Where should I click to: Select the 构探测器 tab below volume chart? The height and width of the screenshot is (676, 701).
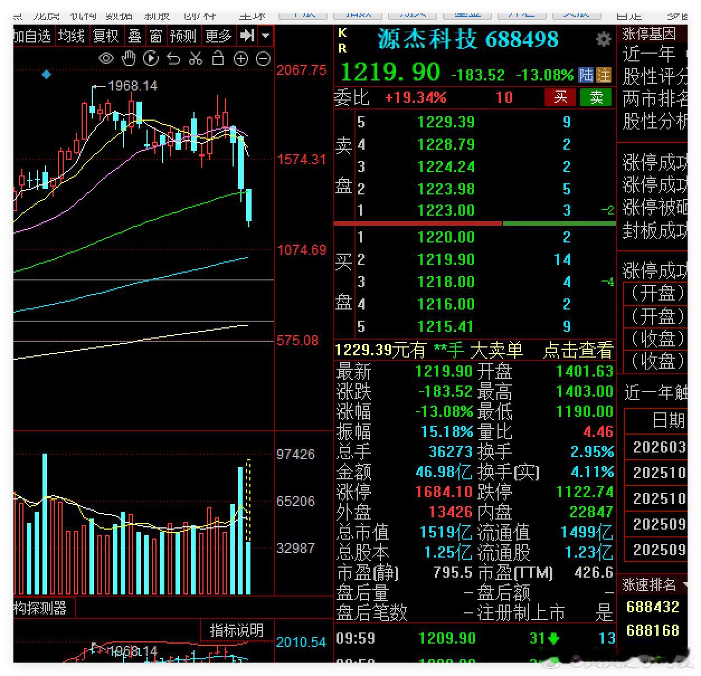[40, 608]
